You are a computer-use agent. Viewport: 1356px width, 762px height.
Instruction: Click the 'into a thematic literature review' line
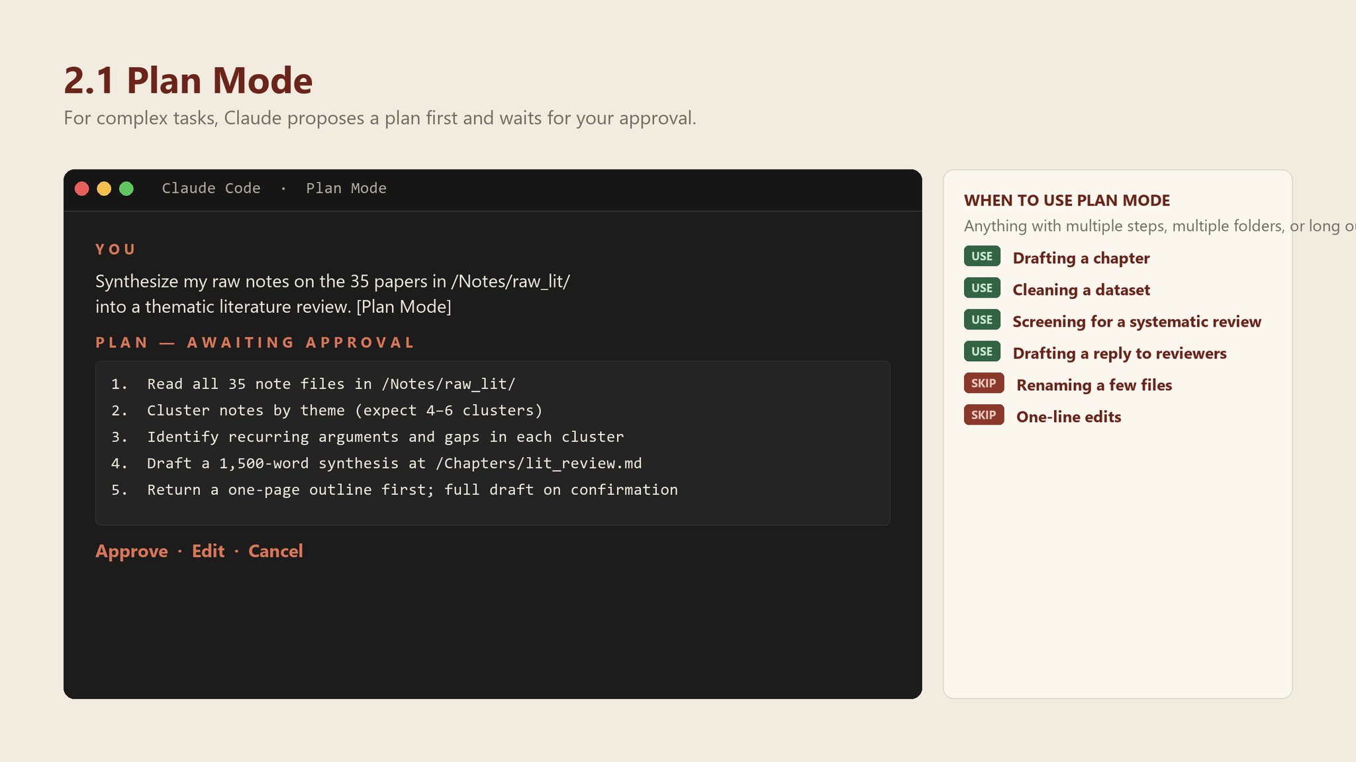(273, 307)
